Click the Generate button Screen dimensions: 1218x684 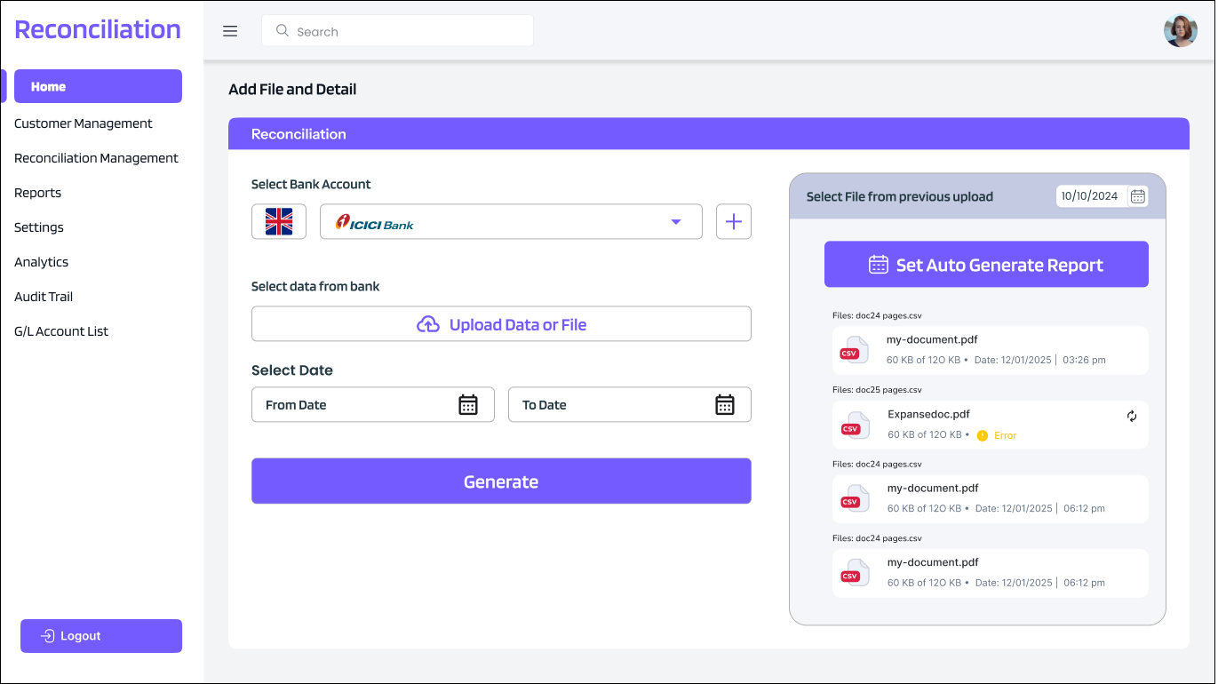tap(501, 481)
